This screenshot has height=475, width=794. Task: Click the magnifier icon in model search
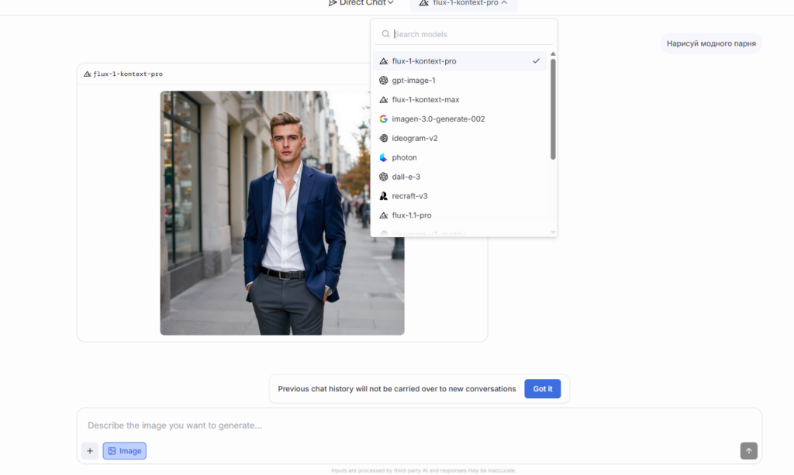pyautogui.click(x=386, y=34)
